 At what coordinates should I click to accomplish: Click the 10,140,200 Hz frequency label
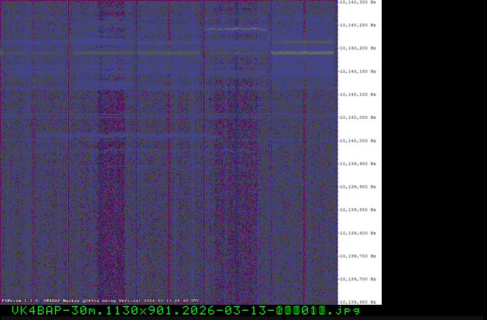358,48
